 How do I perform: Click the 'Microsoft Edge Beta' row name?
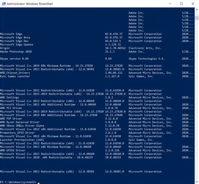pos(15,37)
